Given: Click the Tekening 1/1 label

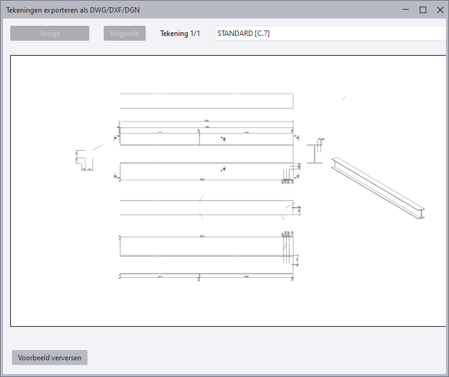Looking at the screenshot, I should [x=180, y=34].
